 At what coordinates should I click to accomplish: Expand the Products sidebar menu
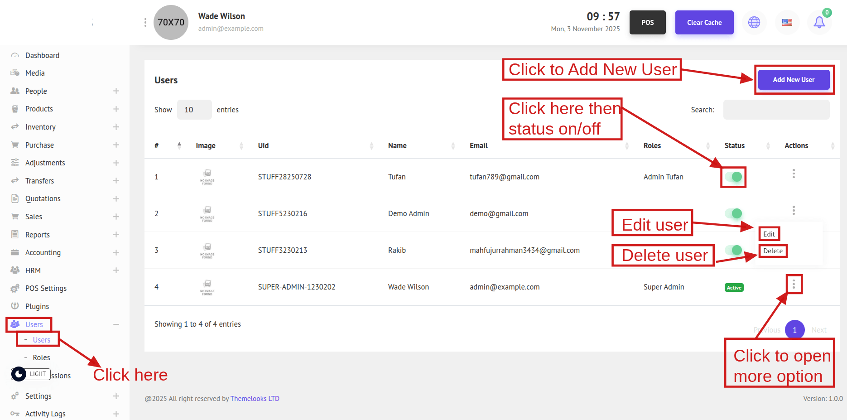[116, 109]
